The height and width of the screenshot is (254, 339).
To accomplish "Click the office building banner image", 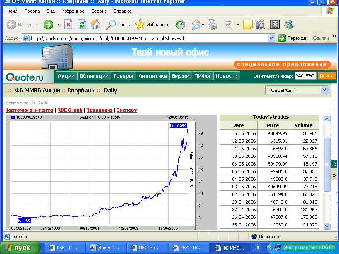I will coord(57,57).
